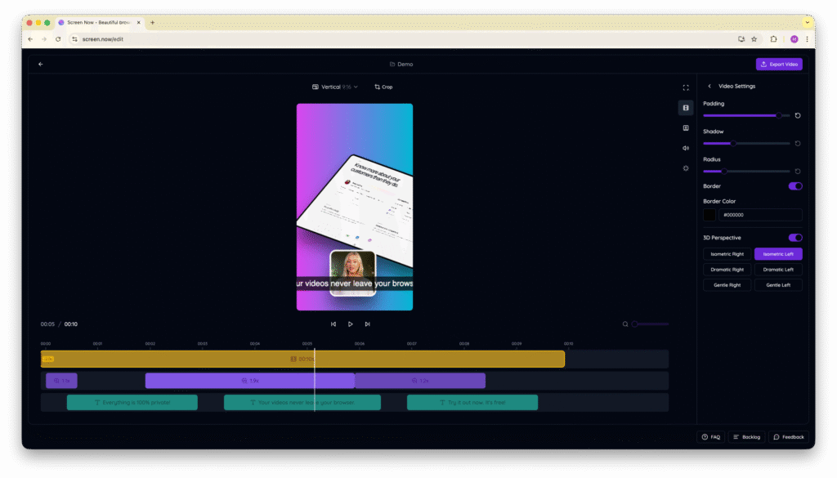
Task: Click the Export Video button
Action: (x=779, y=65)
